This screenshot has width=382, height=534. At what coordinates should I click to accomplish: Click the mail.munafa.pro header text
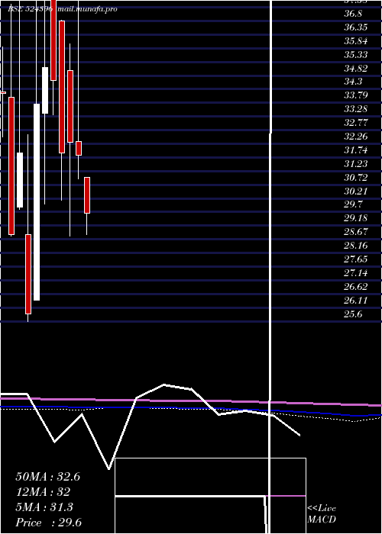pos(87,9)
